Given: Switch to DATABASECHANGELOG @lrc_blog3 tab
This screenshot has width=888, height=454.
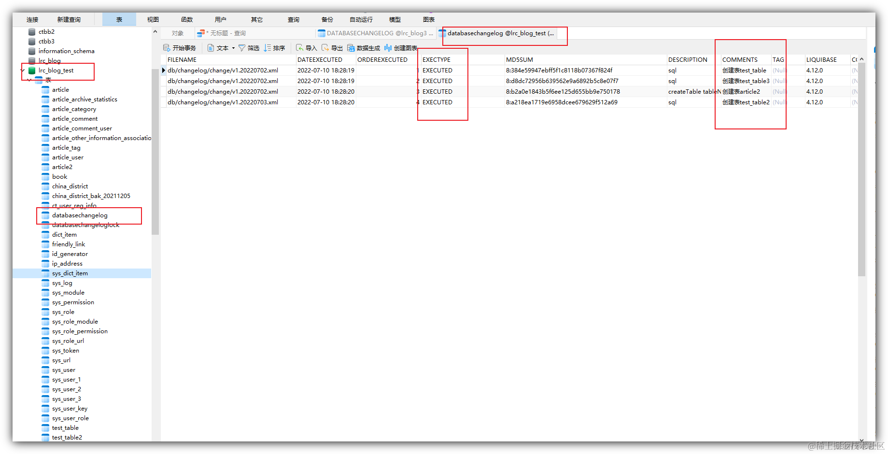Looking at the screenshot, I should (376, 33).
